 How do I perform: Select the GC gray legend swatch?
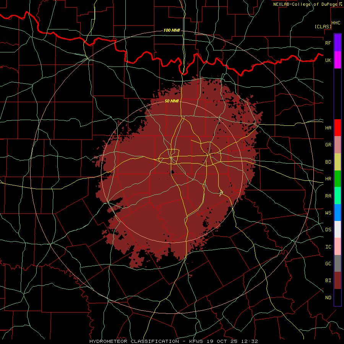tap(338, 263)
